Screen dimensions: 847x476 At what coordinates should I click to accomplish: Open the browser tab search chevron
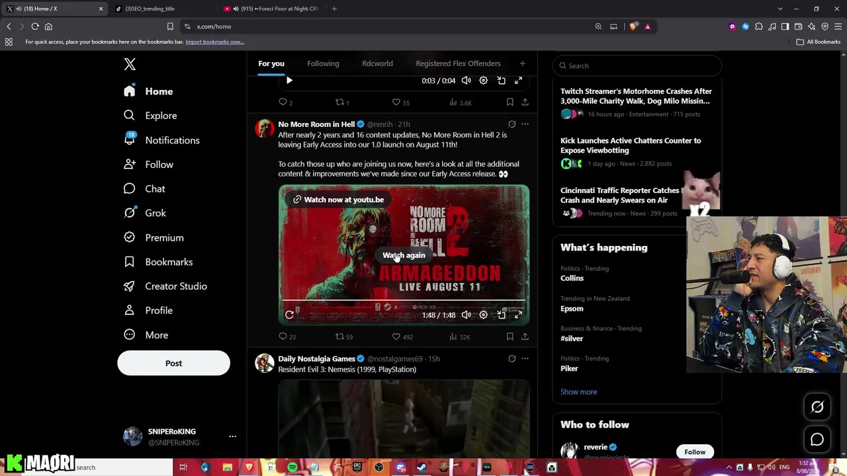tap(780, 9)
